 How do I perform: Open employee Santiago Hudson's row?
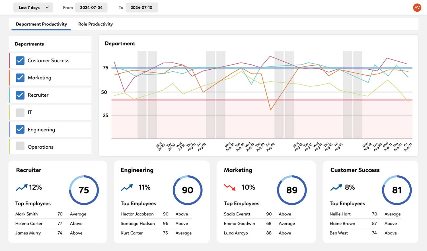tap(138, 224)
